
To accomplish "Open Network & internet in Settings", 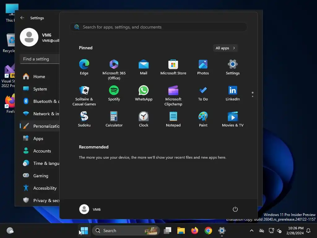I will pyautogui.click(x=40, y=114).
